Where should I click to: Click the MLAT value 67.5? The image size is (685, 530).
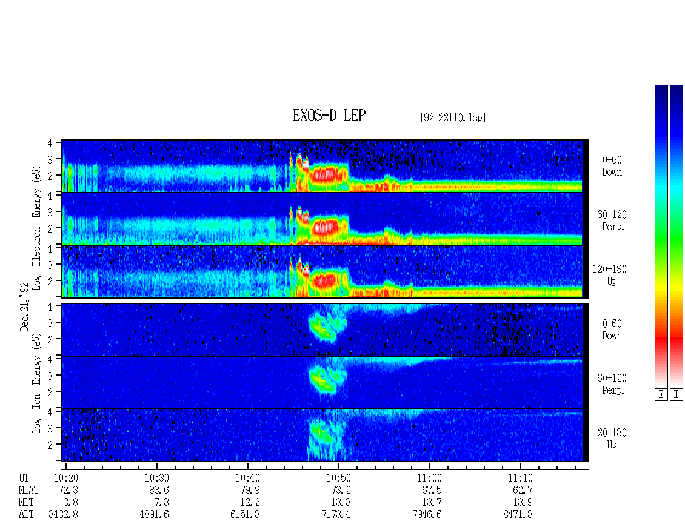tap(432, 490)
